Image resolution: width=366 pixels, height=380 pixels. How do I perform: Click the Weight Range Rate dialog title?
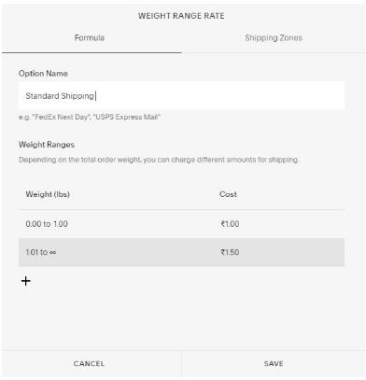pyautogui.click(x=181, y=16)
